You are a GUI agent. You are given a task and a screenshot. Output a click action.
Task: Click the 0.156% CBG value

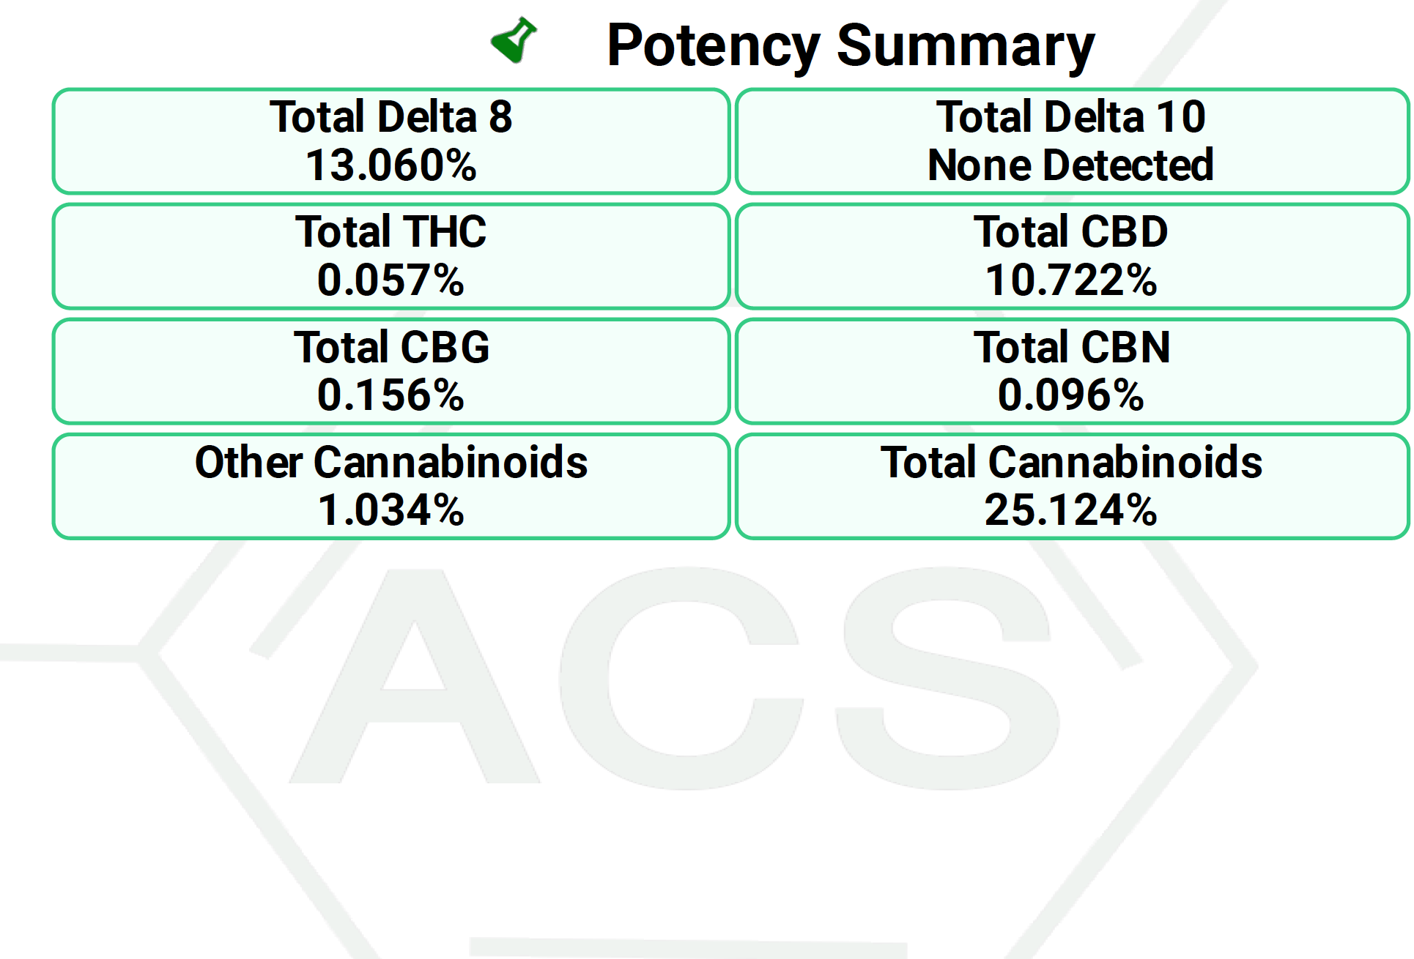(x=391, y=395)
